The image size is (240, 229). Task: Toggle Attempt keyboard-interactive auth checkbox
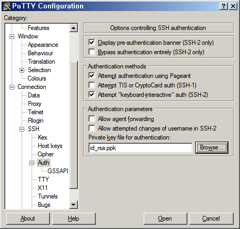(x=92, y=95)
